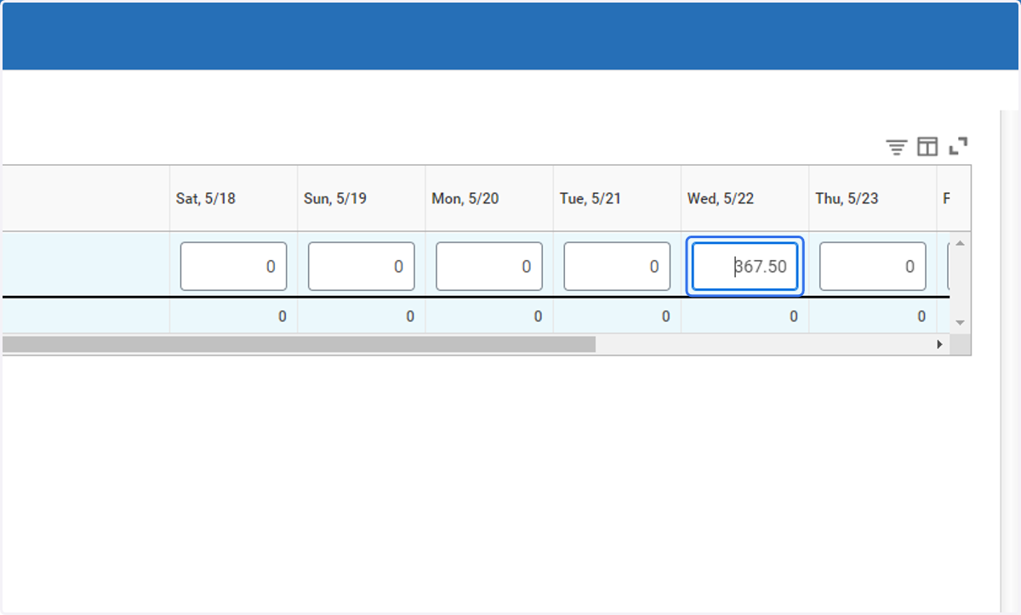
Task: Click the horizontal scrollbar thumb
Action: [298, 345]
